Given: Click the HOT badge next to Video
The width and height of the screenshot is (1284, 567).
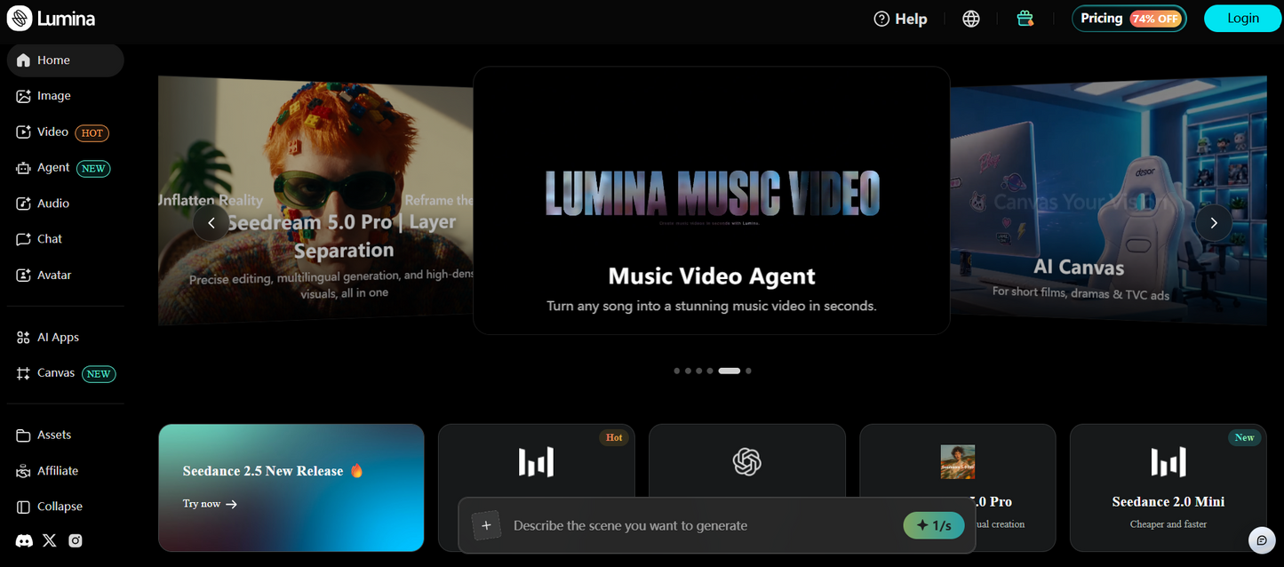Looking at the screenshot, I should point(92,133).
